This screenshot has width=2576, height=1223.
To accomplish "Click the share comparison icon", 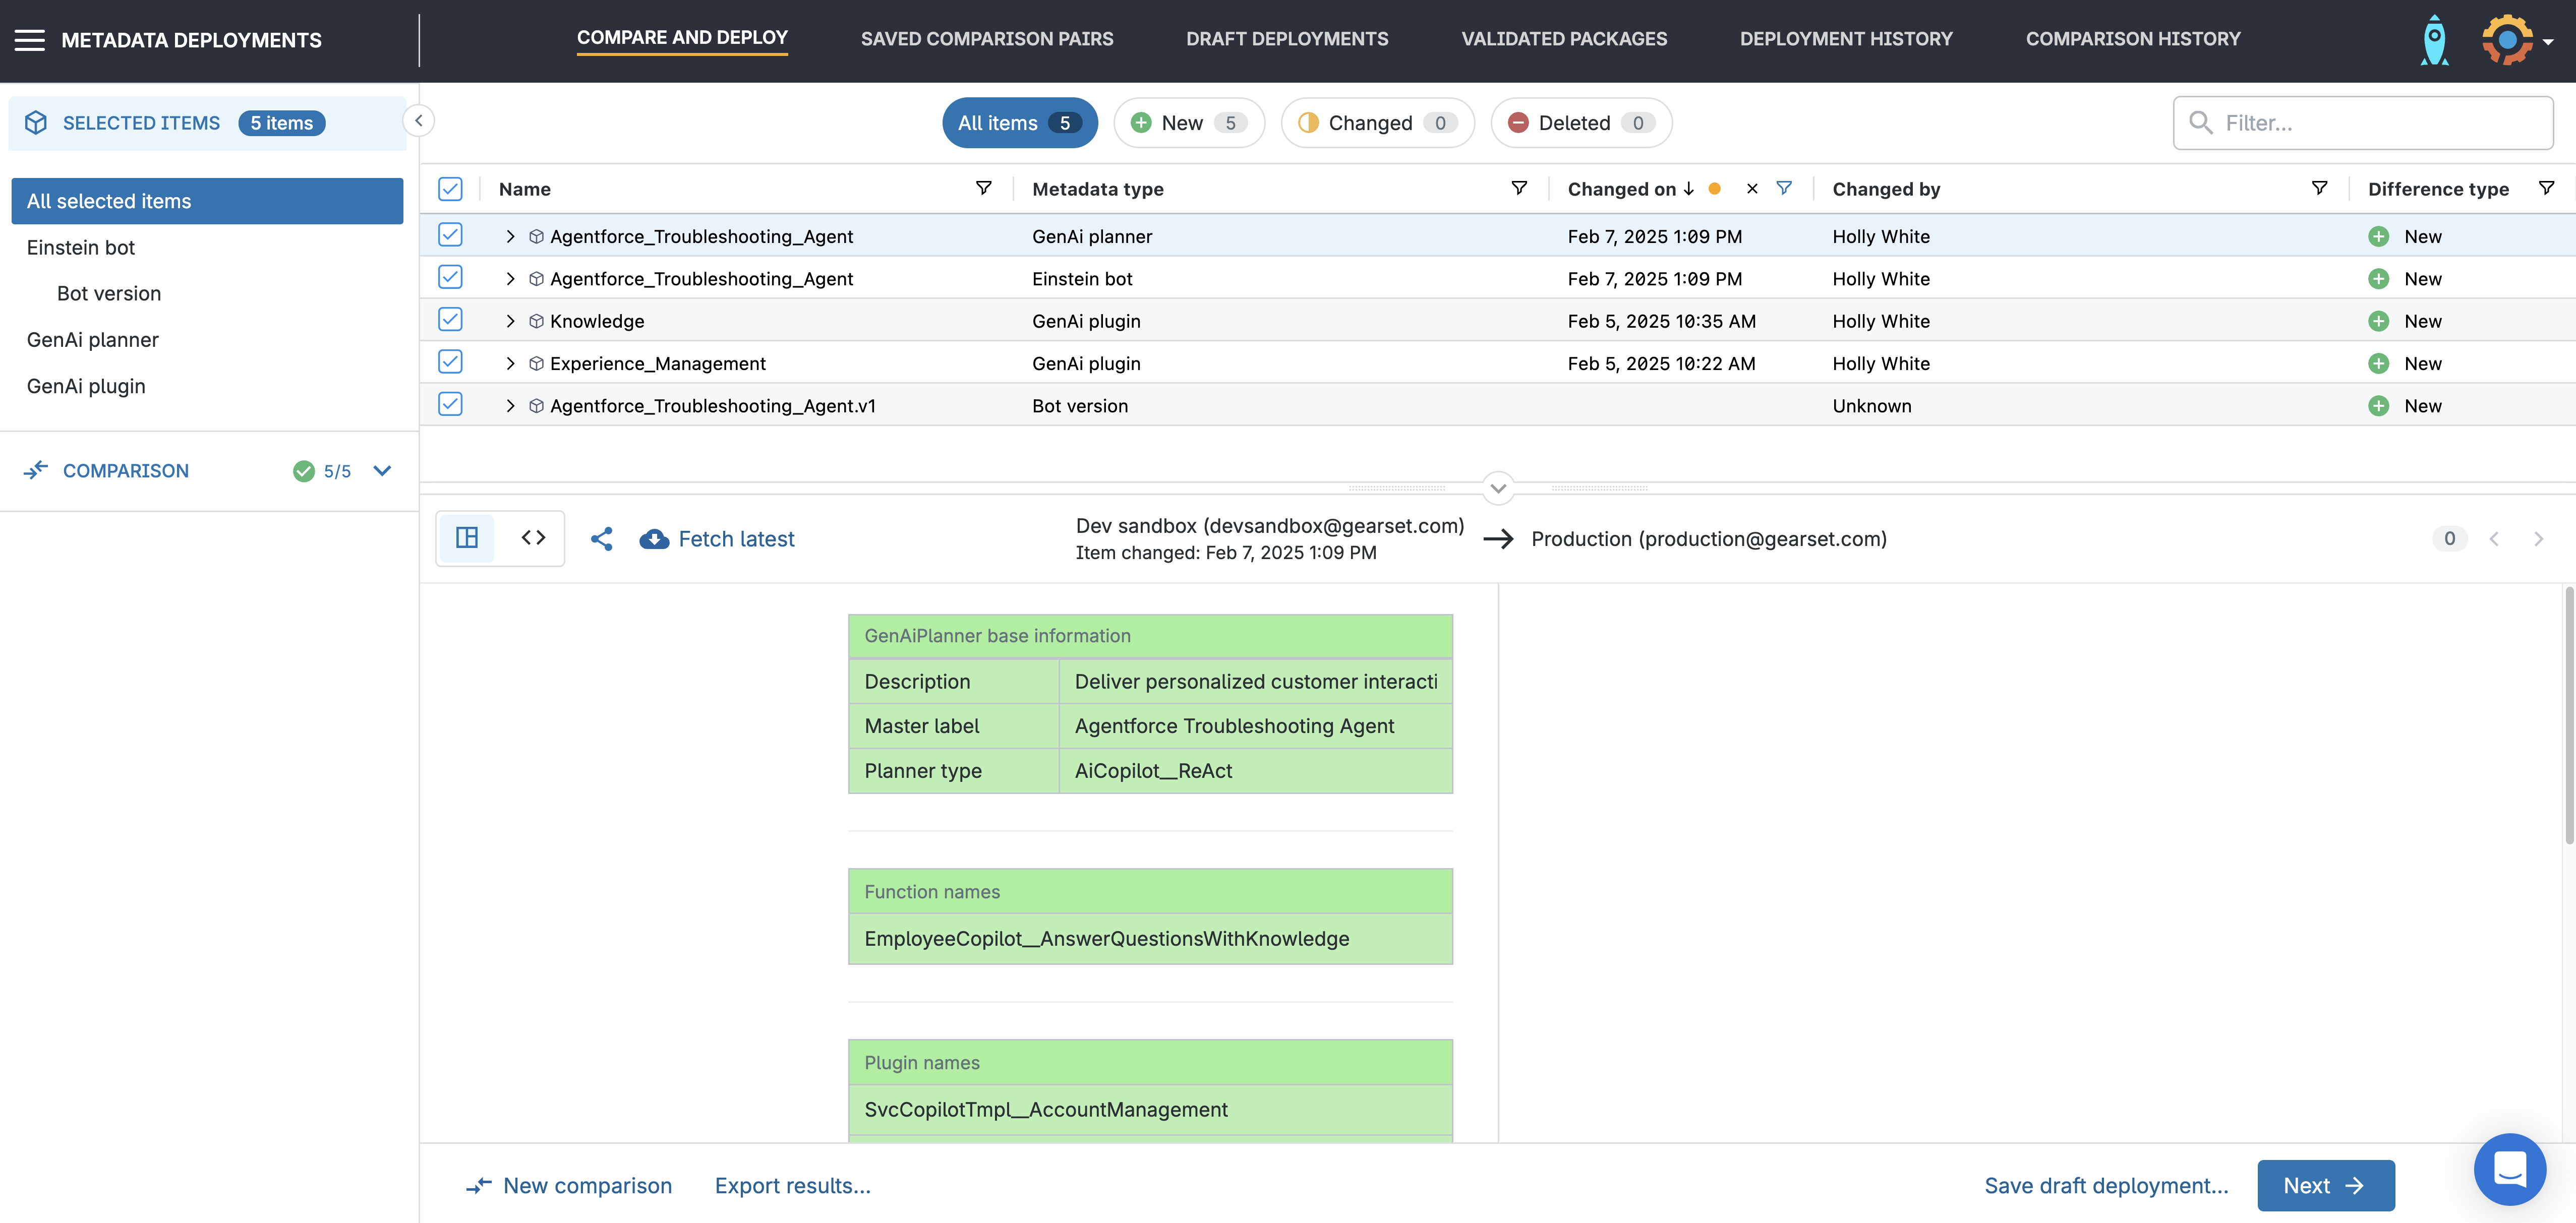I will click(x=601, y=539).
